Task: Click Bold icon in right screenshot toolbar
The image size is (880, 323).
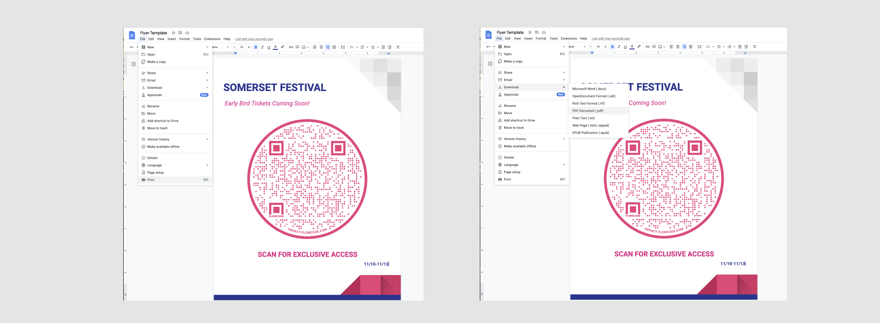Action: [x=612, y=47]
